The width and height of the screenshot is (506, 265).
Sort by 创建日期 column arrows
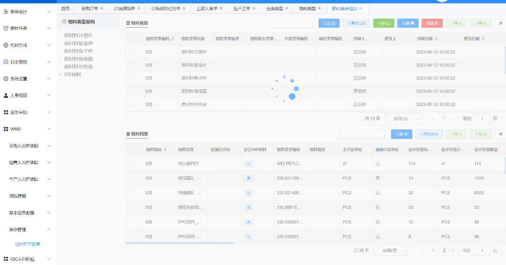(x=436, y=39)
